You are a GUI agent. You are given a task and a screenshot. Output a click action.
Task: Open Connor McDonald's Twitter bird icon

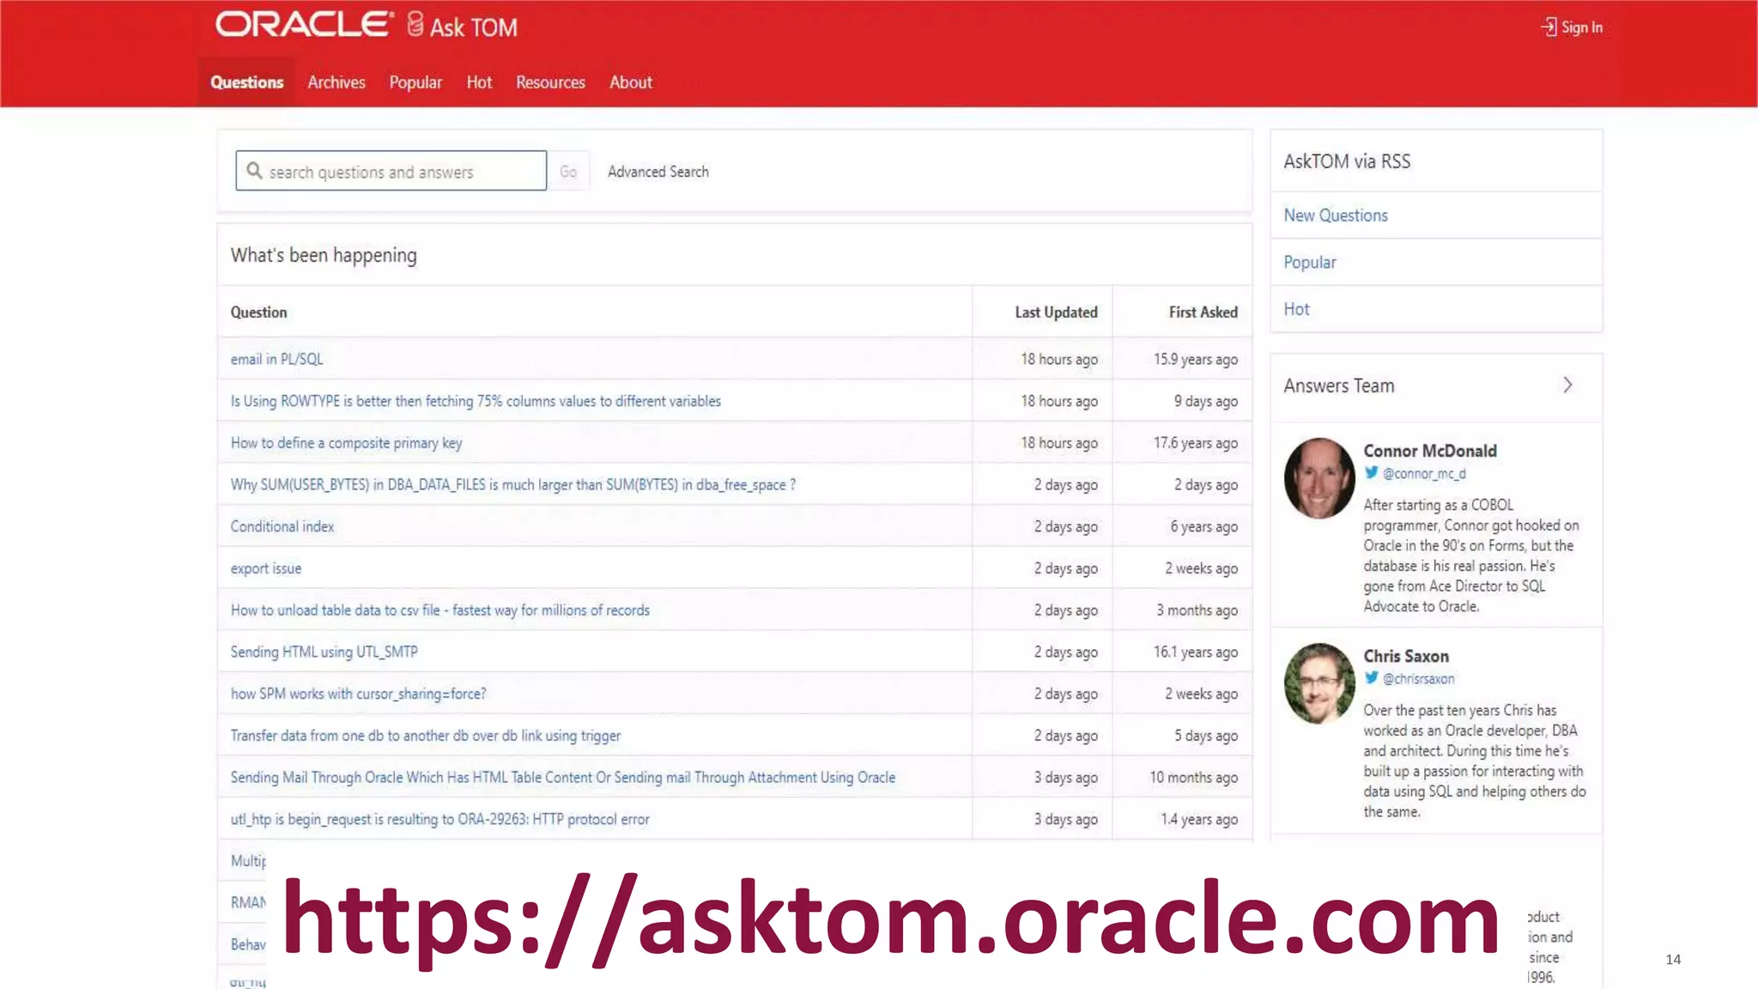point(1372,473)
